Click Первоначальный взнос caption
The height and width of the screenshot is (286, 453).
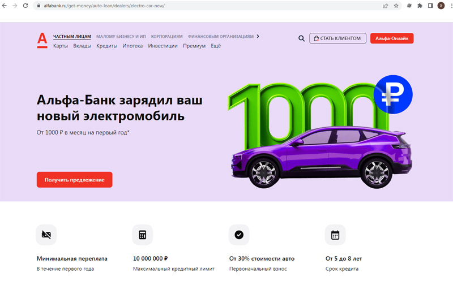click(258, 268)
